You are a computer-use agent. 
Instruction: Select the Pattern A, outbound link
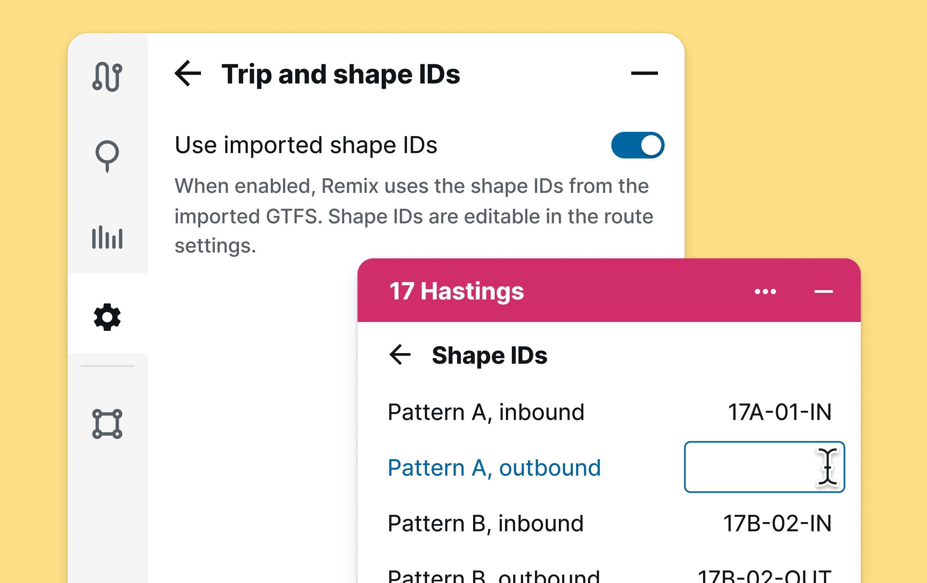coord(494,467)
